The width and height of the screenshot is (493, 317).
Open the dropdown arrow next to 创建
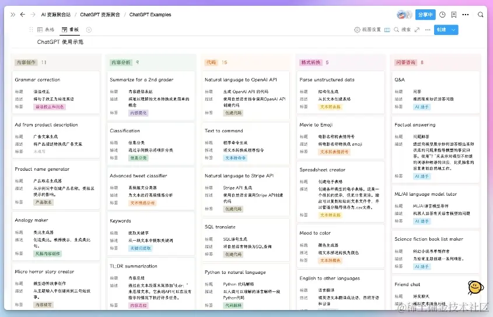(x=453, y=30)
